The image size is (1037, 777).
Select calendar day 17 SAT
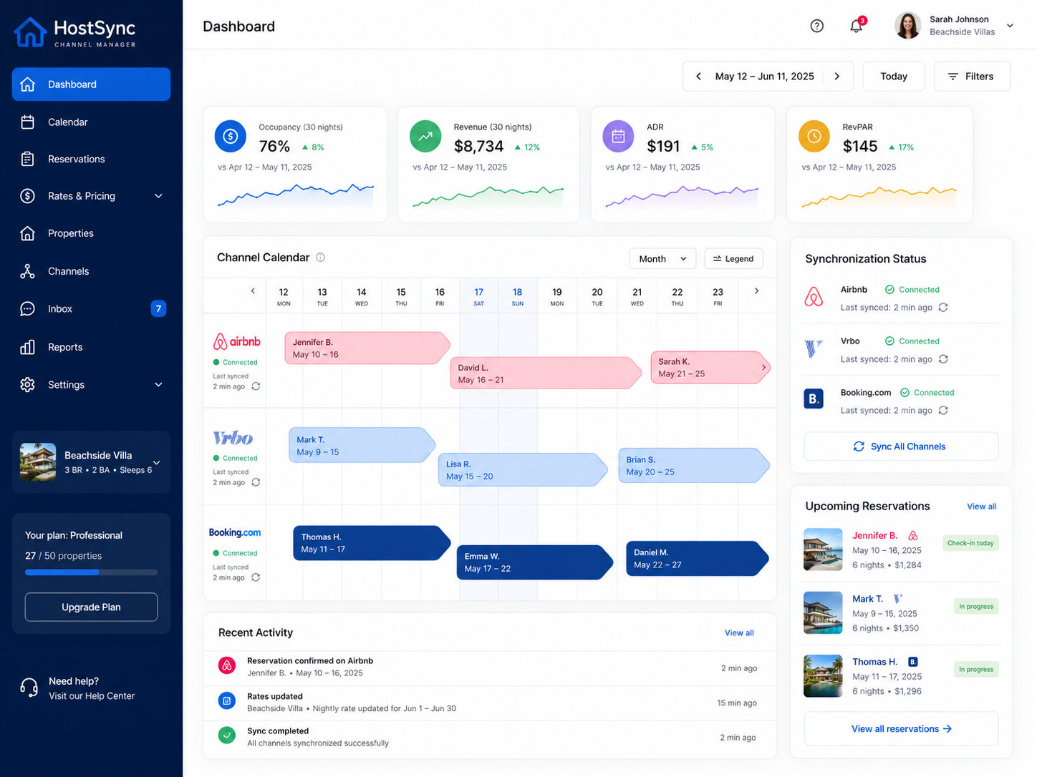coord(478,296)
